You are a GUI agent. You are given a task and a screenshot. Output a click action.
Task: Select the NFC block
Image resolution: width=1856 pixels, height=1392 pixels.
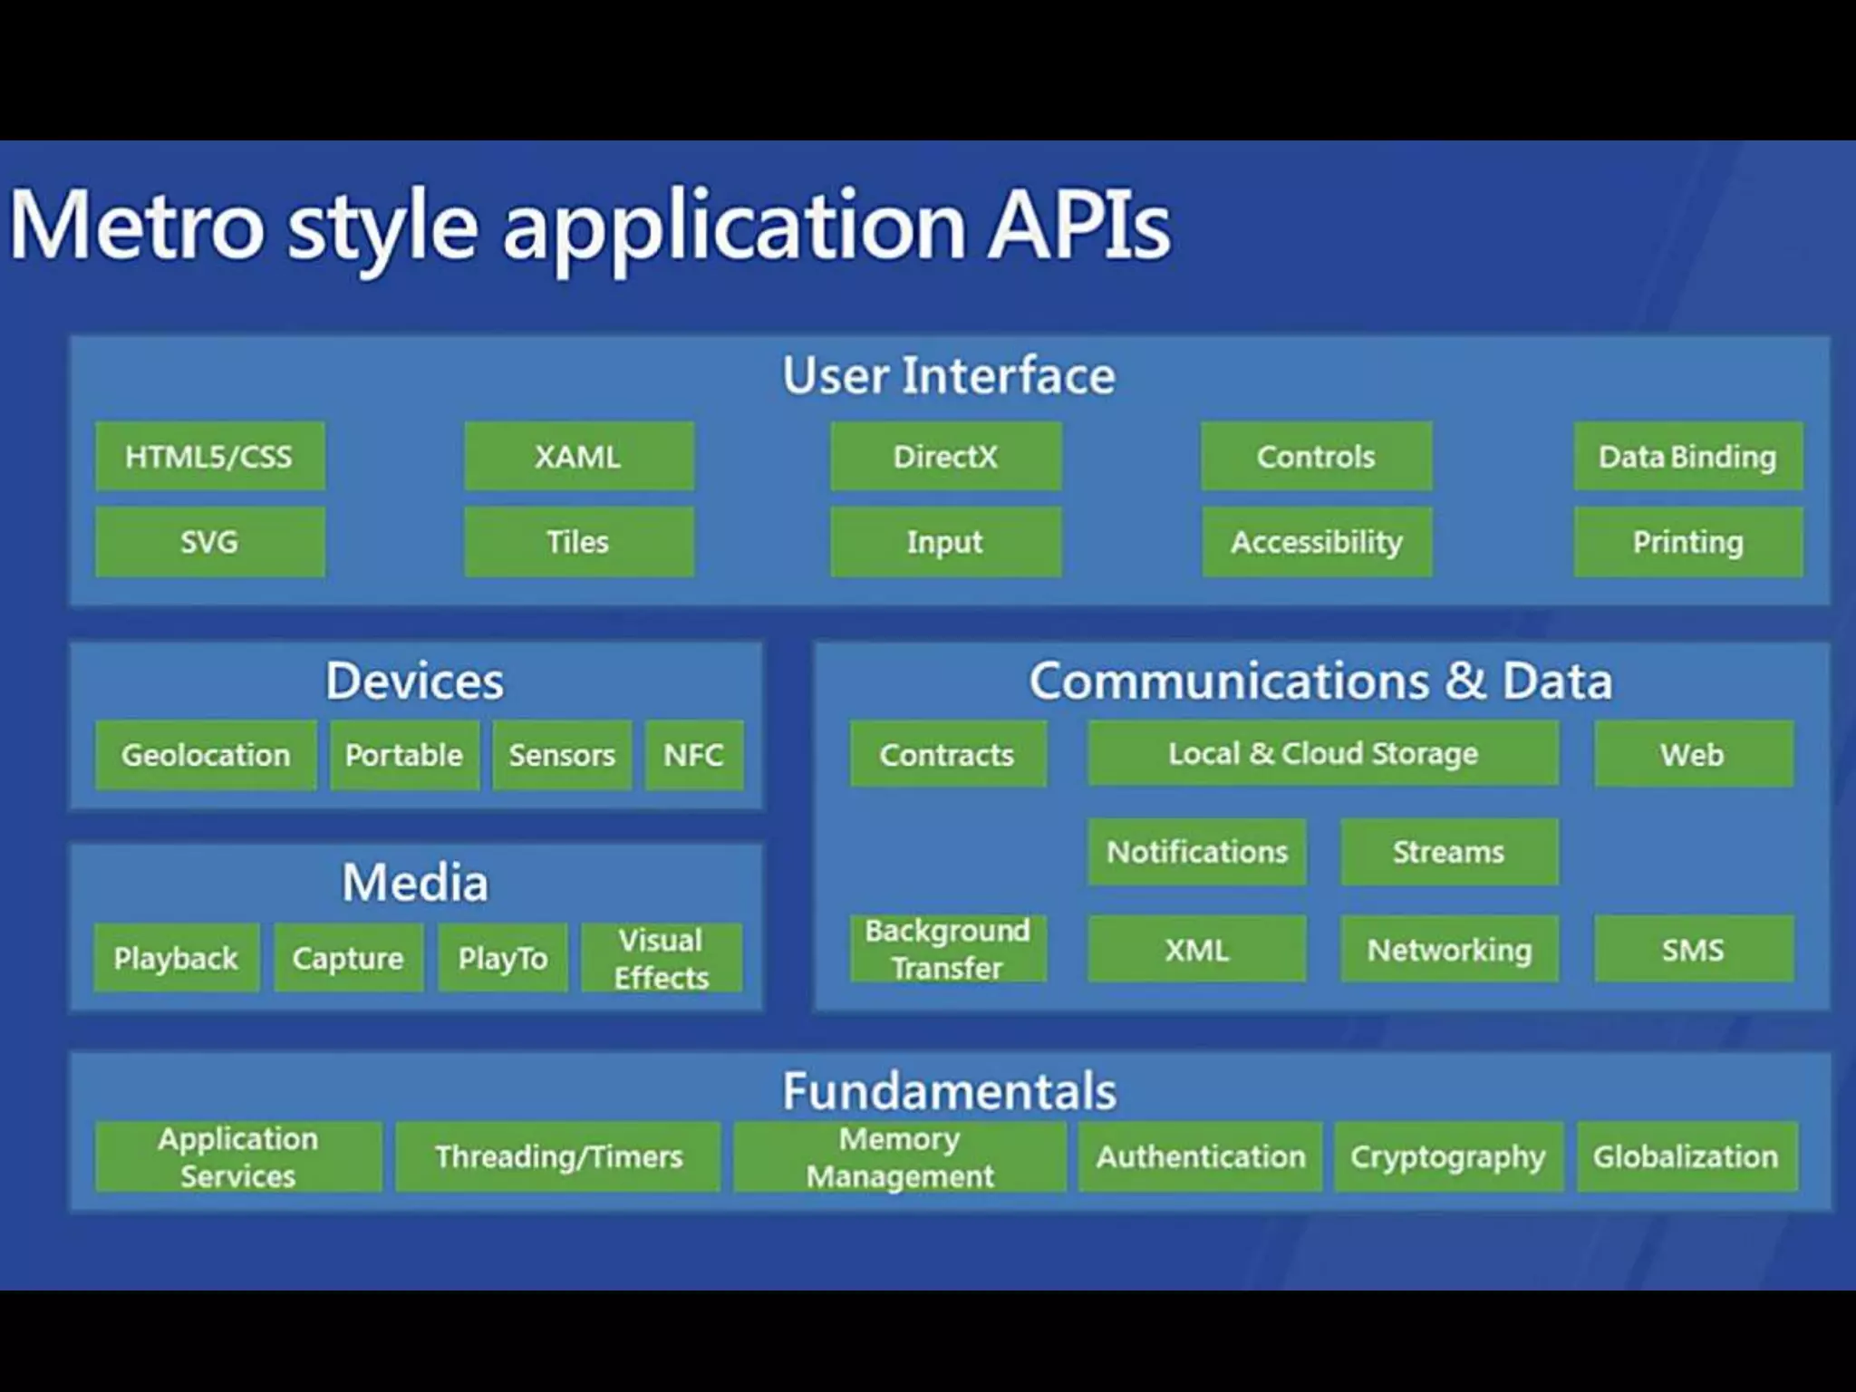[x=693, y=755]
